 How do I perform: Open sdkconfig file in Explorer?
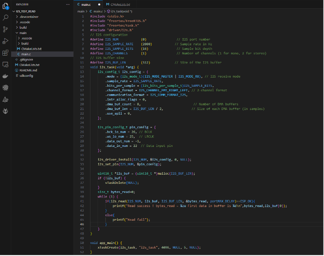[x=26, y=76]
